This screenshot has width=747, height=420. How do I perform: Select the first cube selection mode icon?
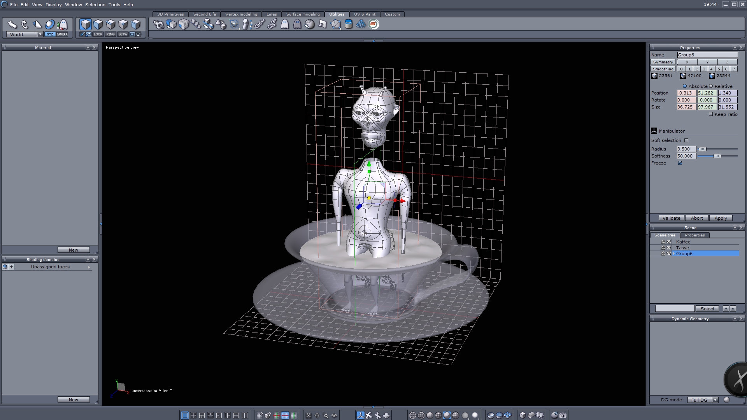[x=86, y=24]
